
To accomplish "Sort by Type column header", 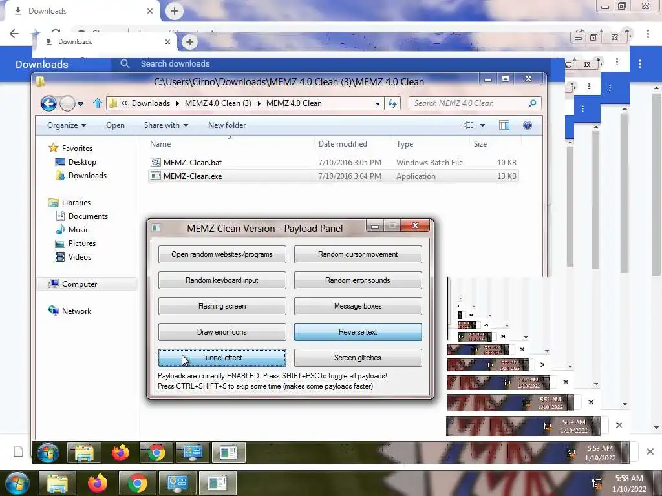I will tap(405, 144).
